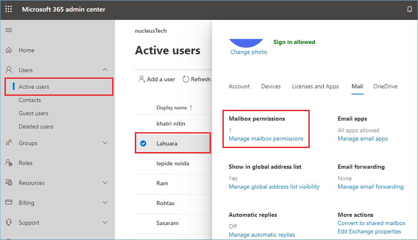Expand the Resources section chevron
Image resolution: width=418 pixels, height=240 pixels.
tap(105, 183)
